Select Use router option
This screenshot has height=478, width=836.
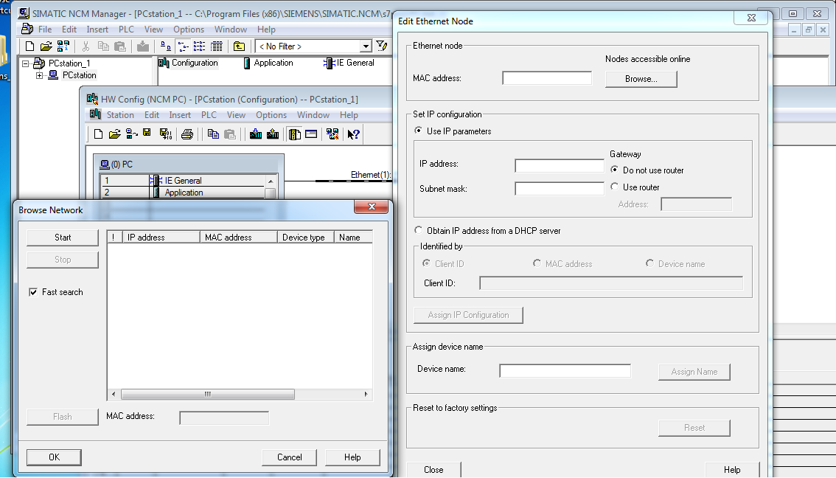tap(615, 187)
